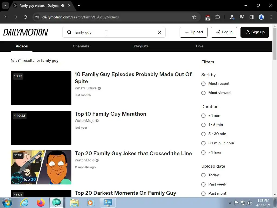Open the Windows Start button
Viewport: 277px width, 208px height.
(7, 203)
